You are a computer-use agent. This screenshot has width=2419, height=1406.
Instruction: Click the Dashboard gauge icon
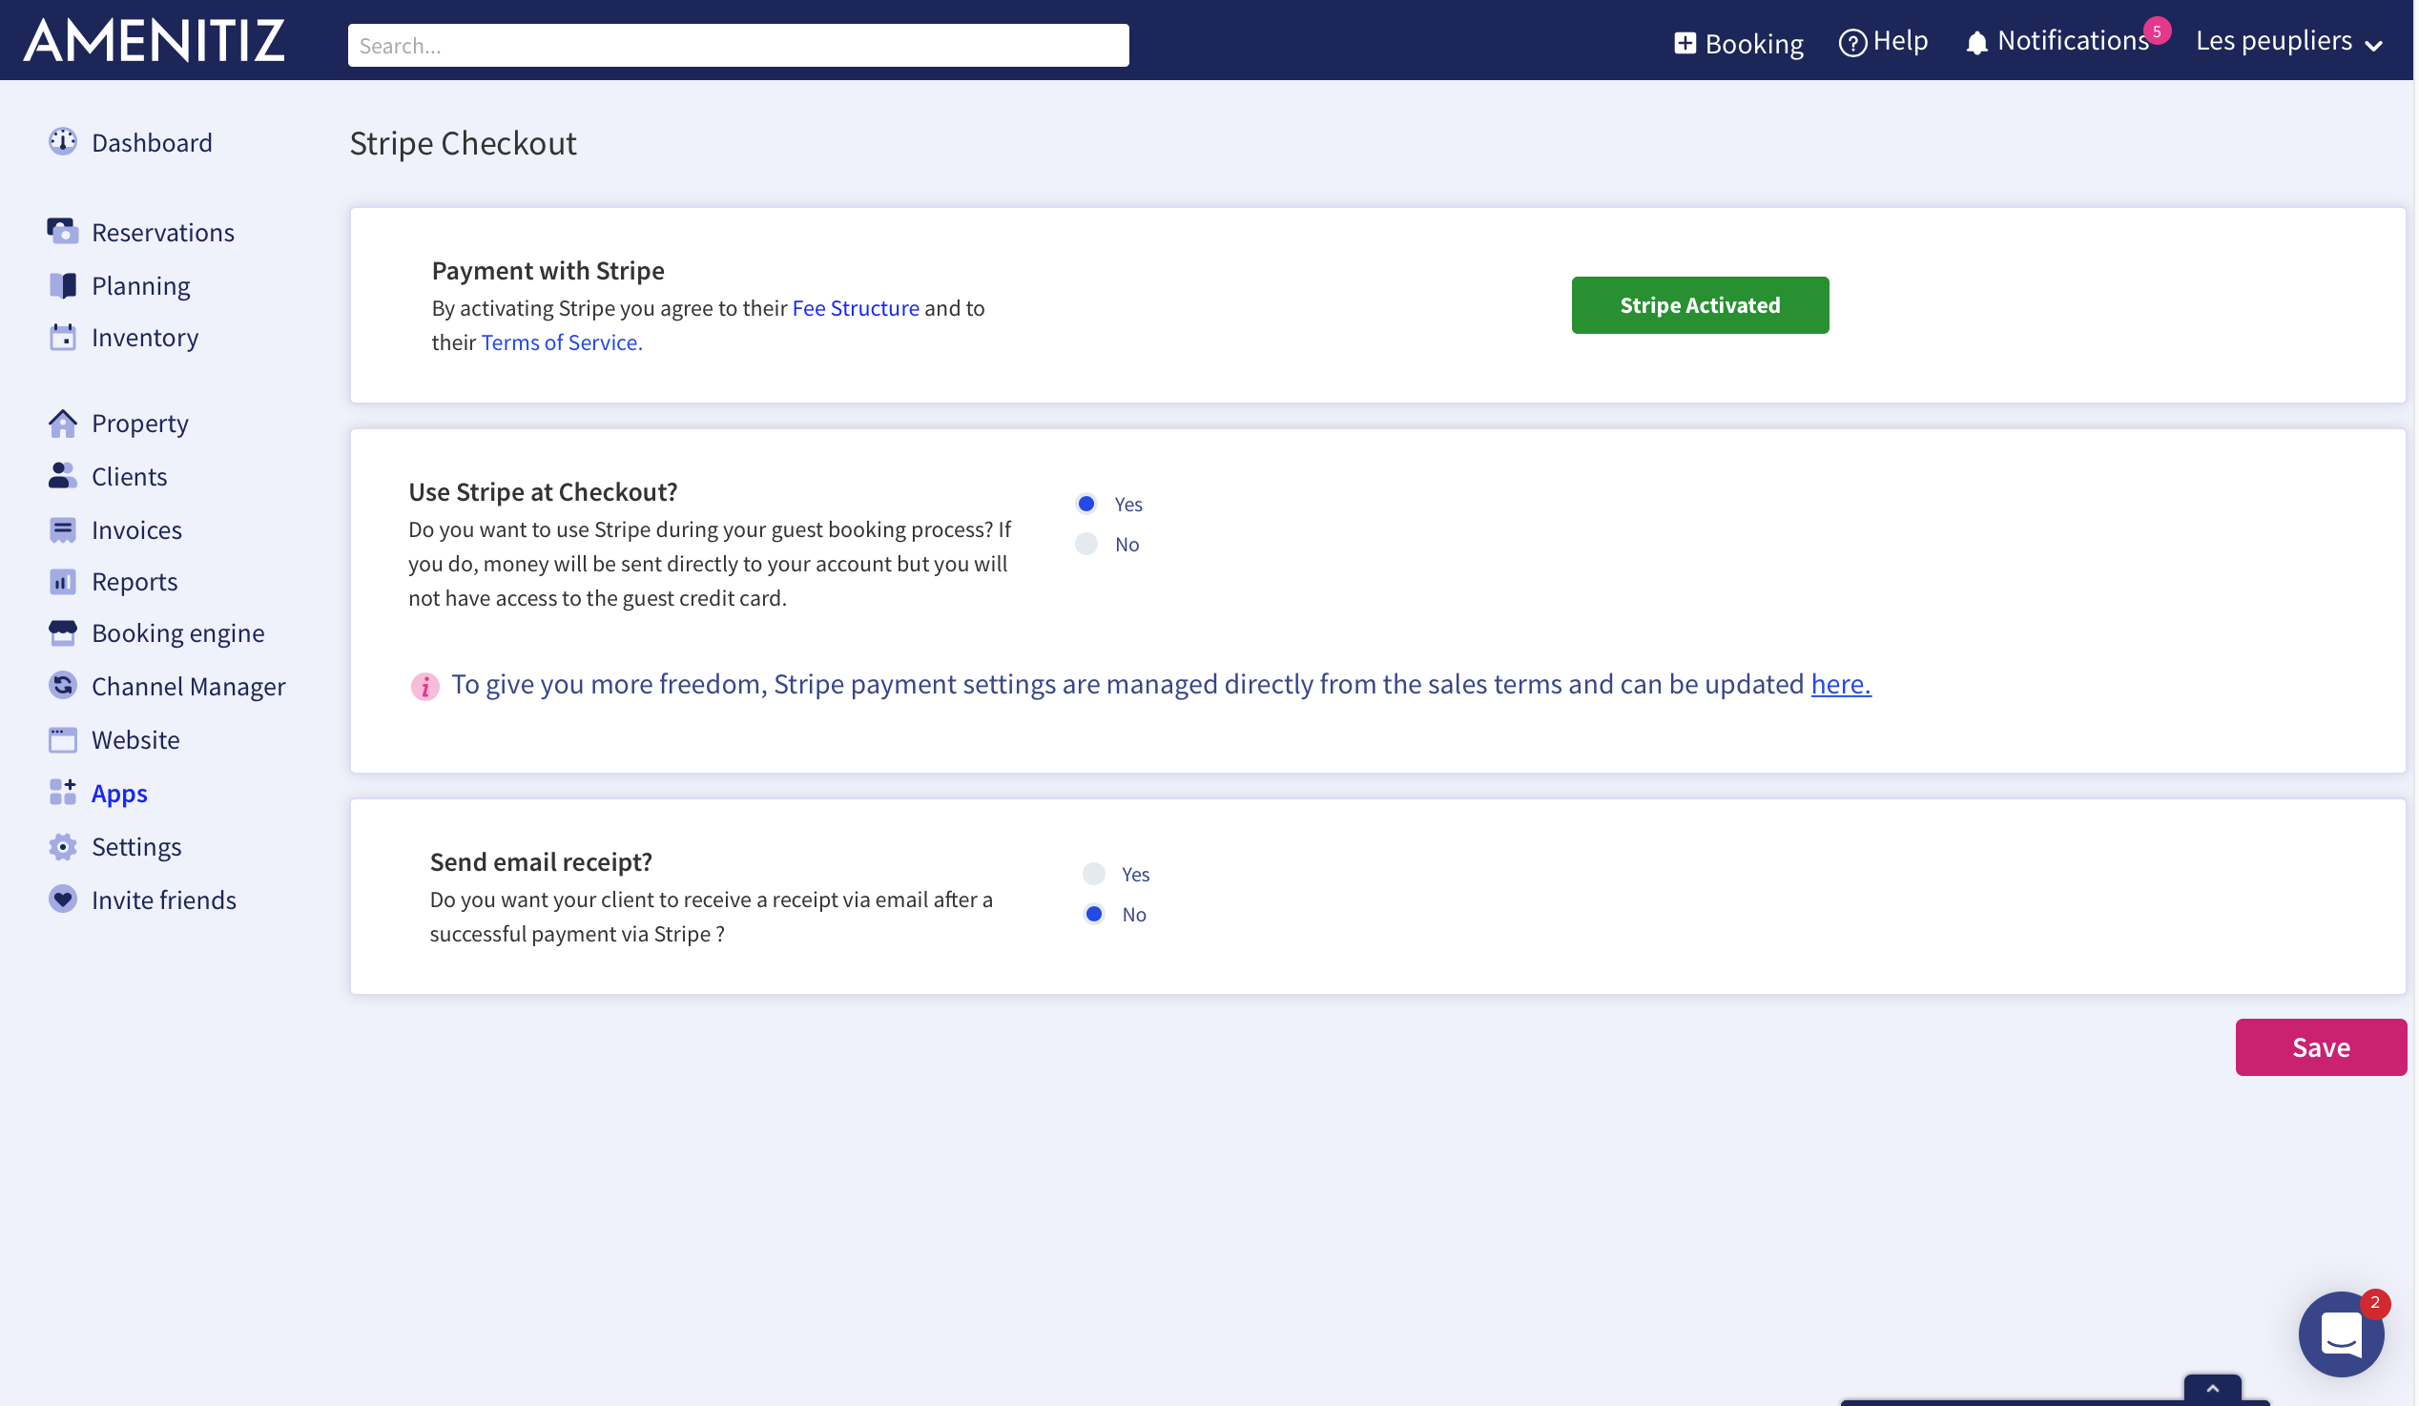(x=62, y=142)
